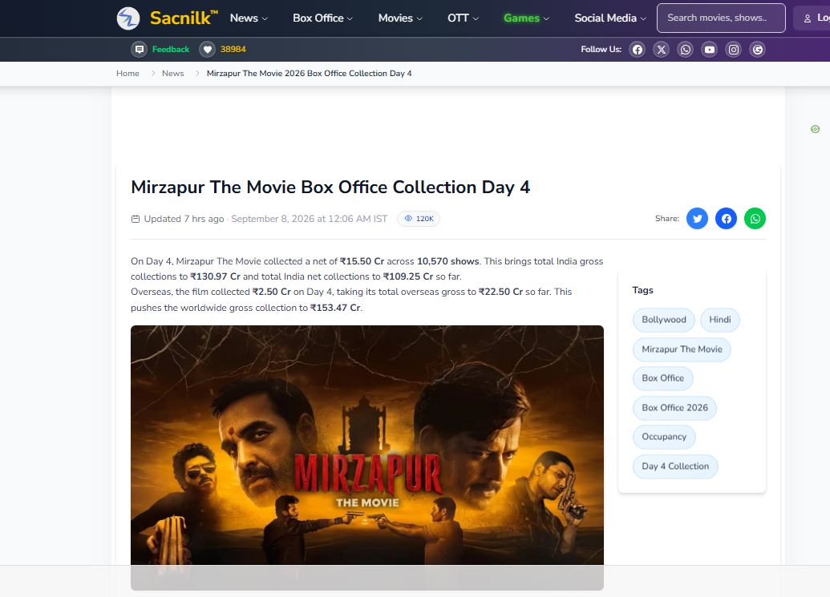
Task: Click the 10,570 shows text
Action: coord(447,261)
